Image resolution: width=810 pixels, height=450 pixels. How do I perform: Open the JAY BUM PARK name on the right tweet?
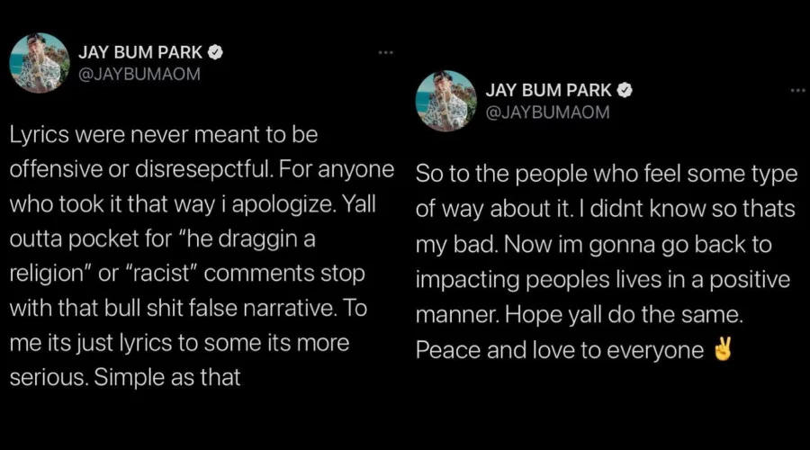tap(548, 91)
